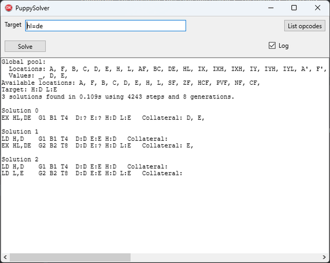Click the PuppySolver app icon in title bar
The width and height of the screenshot is (330, 263).
pos(9,8)
